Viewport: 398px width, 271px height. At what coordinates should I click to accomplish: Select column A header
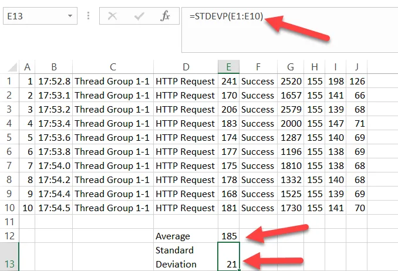(x=27, y=67)
